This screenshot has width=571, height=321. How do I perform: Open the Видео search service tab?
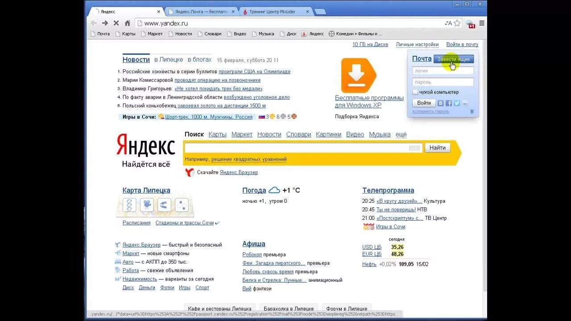[355, 134]
